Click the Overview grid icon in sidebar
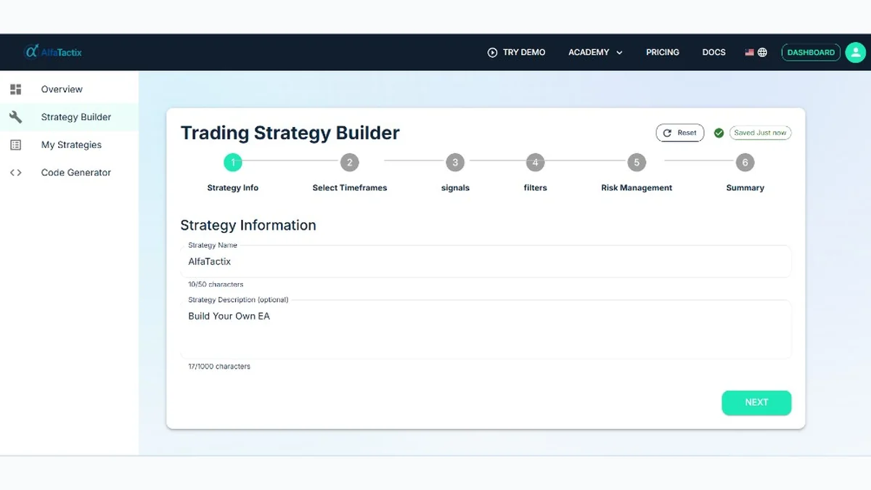The image size is (871, 490). click(x=16, y=89)
